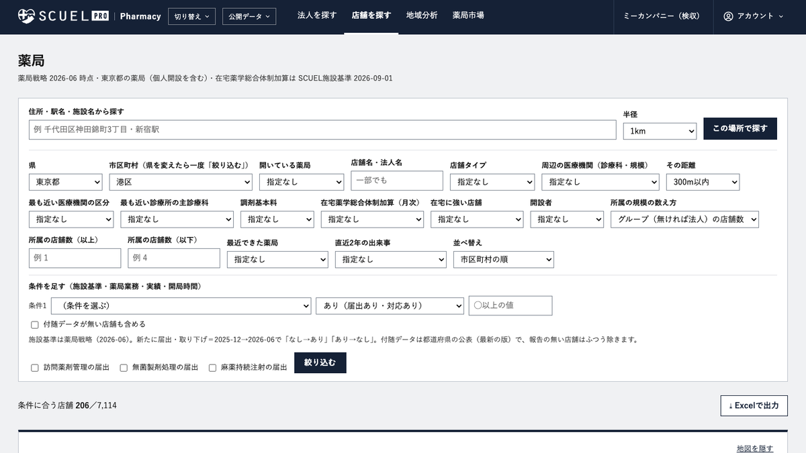Open the 並べ替え dropdown
Viewport: 806px width, 453px height.
pos(504,259)
